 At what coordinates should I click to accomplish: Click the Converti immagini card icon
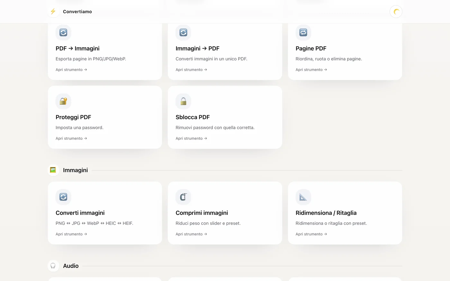tap(63, 197)
